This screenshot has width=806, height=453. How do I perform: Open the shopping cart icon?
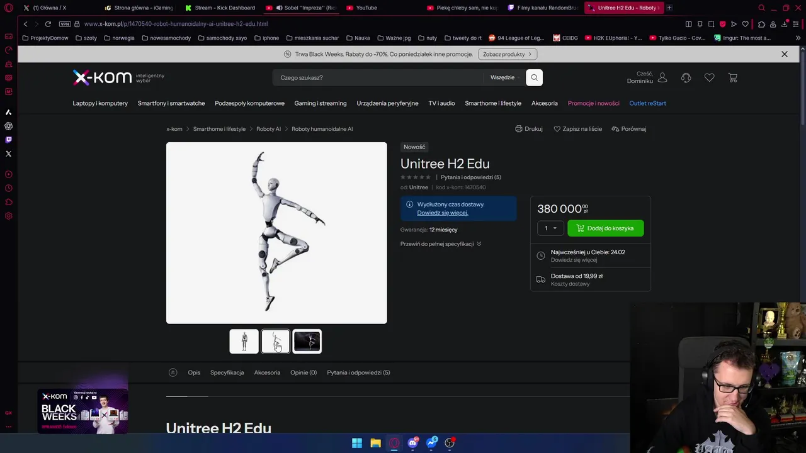coord(732,77)
